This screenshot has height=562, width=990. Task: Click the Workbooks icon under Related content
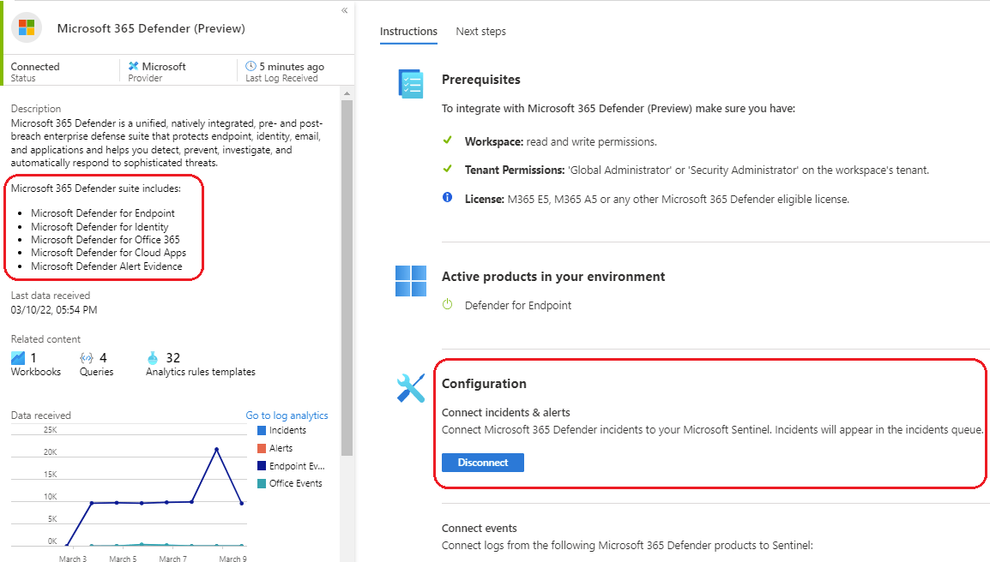[x=19, y=356]
